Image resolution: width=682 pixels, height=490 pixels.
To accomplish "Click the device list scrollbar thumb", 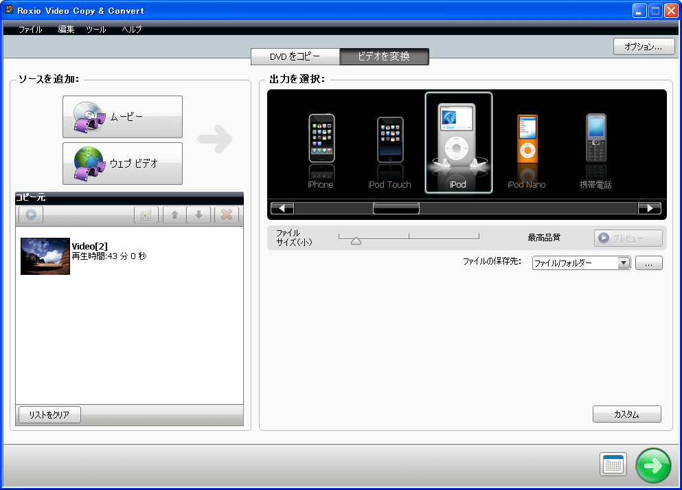I will [396, 208].
